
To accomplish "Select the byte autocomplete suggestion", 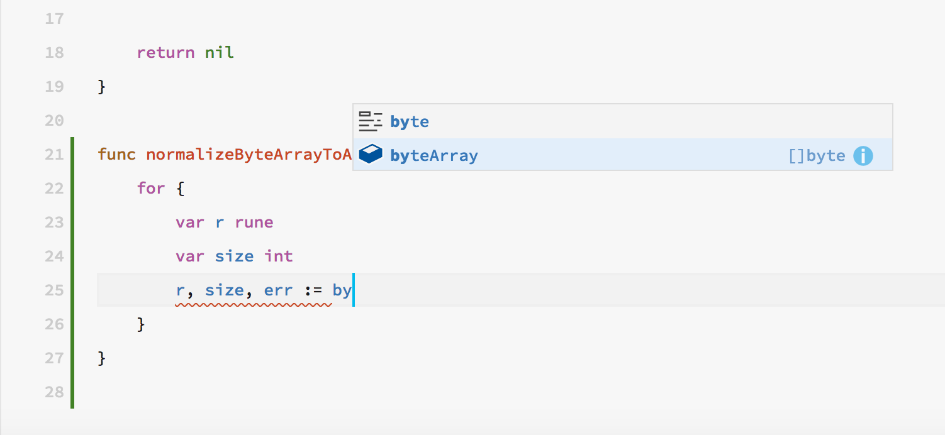I will tap(622, 121).
